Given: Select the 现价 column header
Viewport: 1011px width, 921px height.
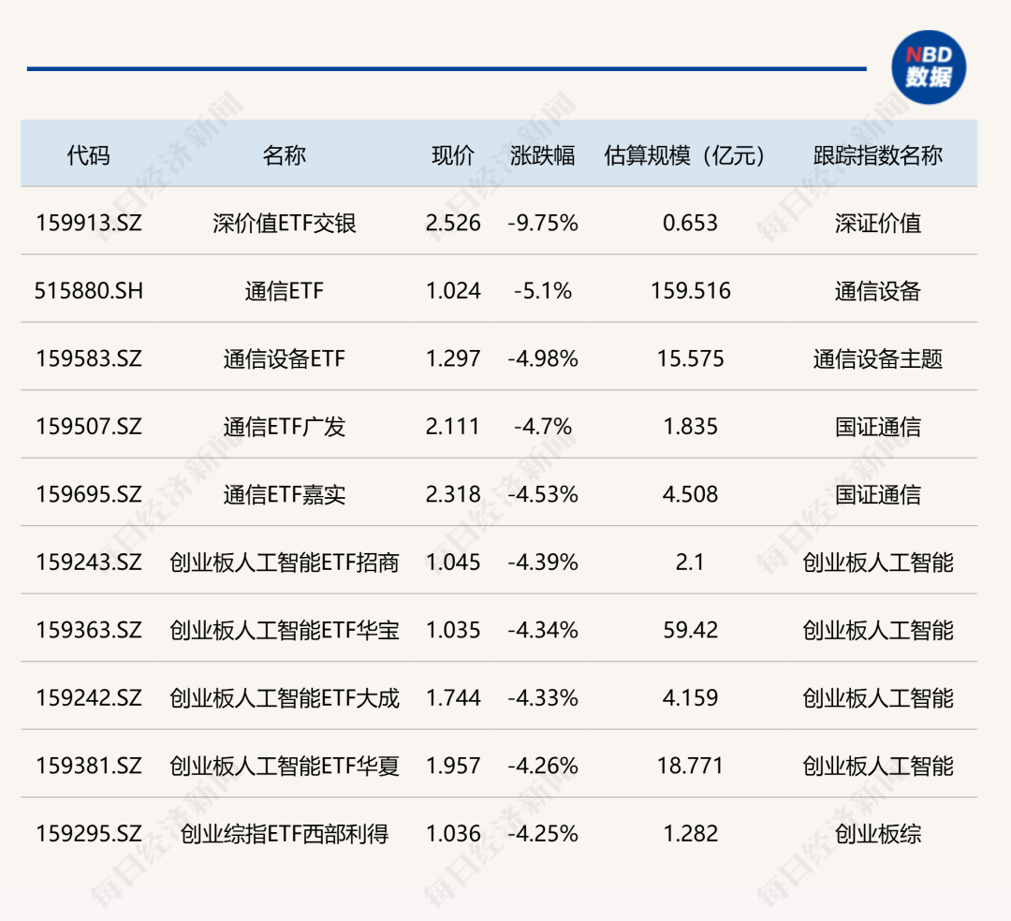Looking at the screenshot, I should pyautogui.click(x=453, y=155).
